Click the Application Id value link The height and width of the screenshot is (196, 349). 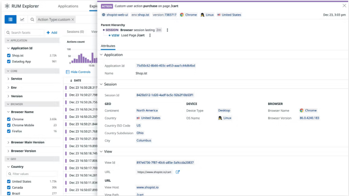[166, 66]
